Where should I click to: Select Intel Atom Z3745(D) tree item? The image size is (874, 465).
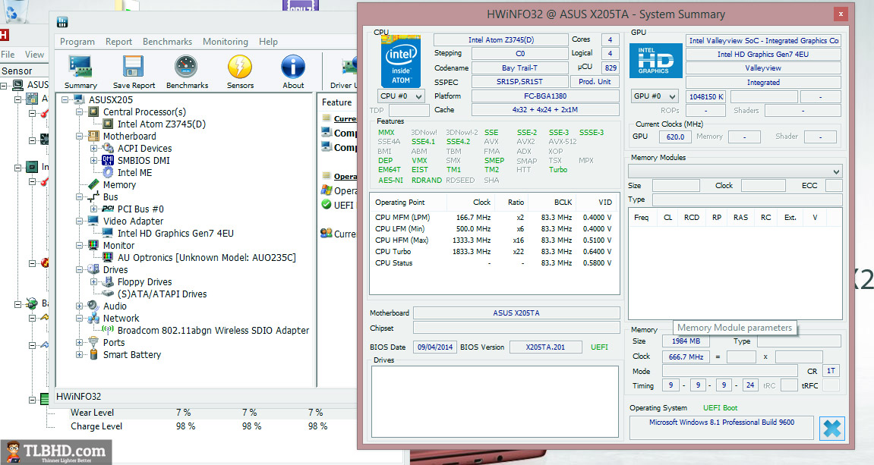click(162, 124)
